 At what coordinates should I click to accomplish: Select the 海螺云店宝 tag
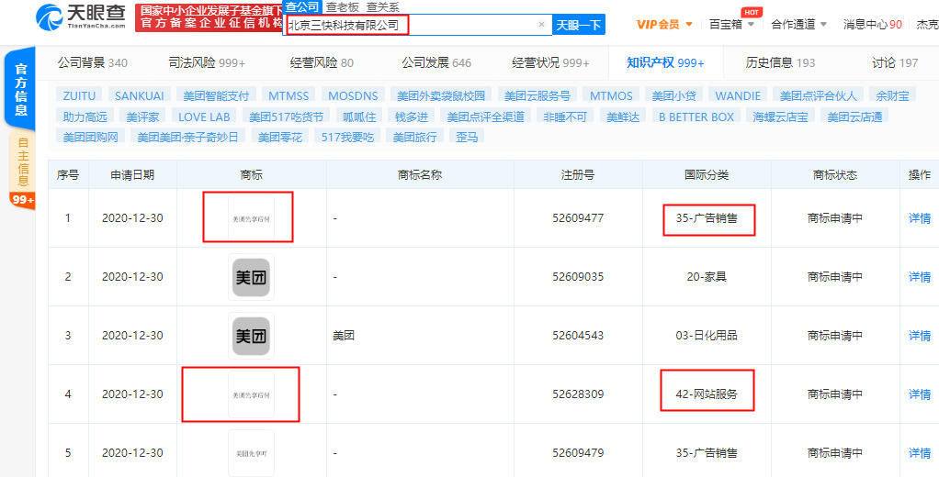(x=780, y=116)
